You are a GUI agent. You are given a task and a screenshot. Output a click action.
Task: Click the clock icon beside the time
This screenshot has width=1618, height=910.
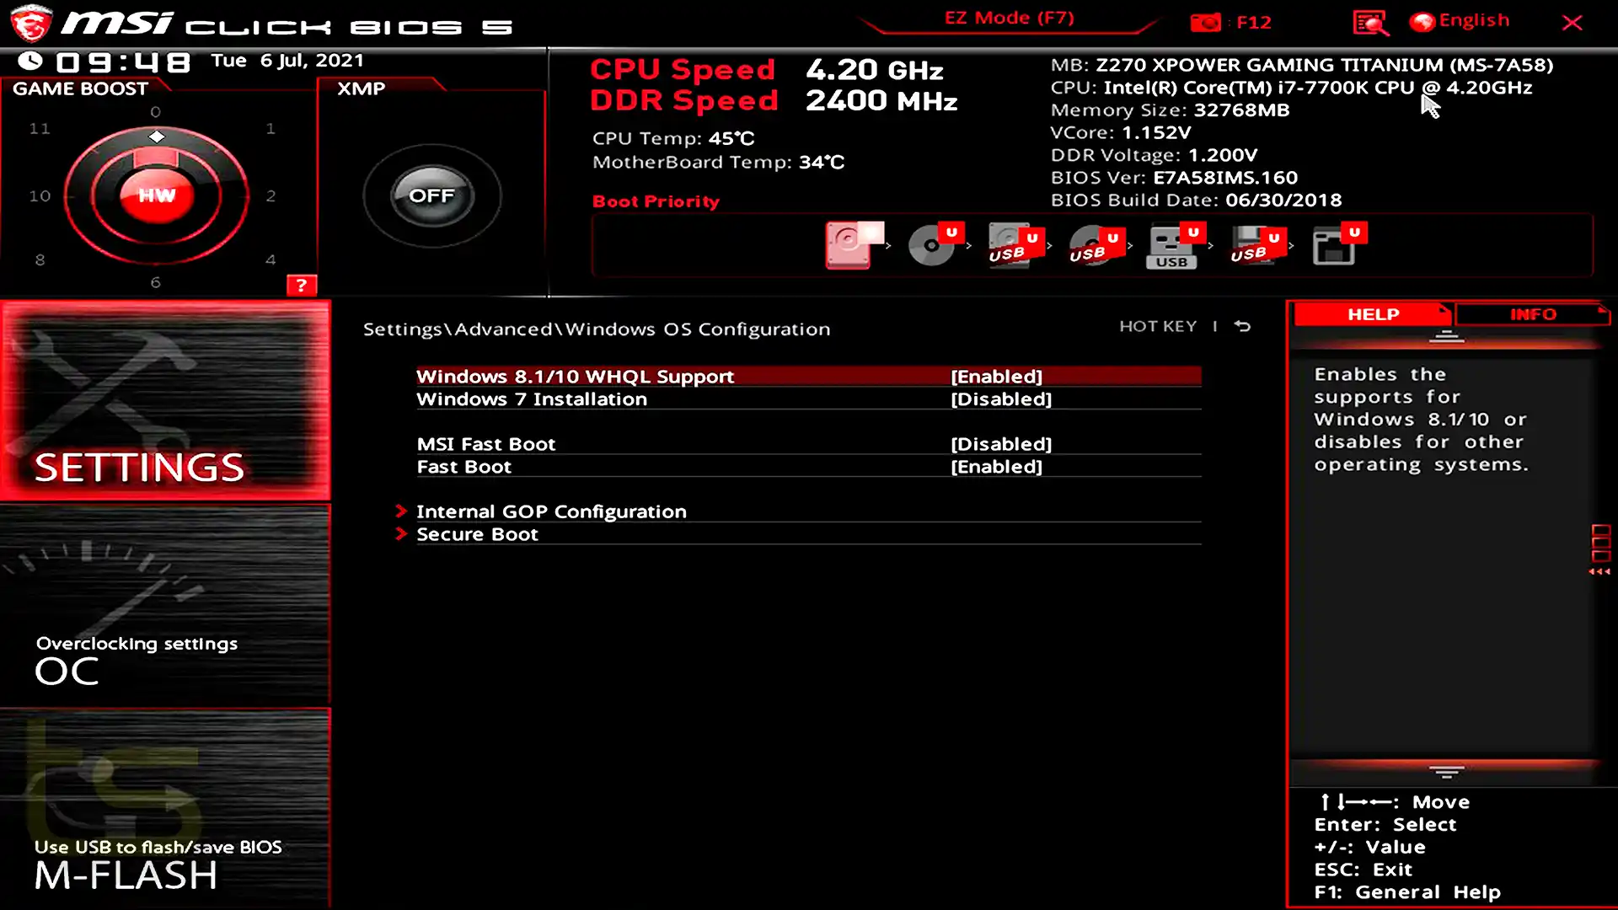point(30,61)
